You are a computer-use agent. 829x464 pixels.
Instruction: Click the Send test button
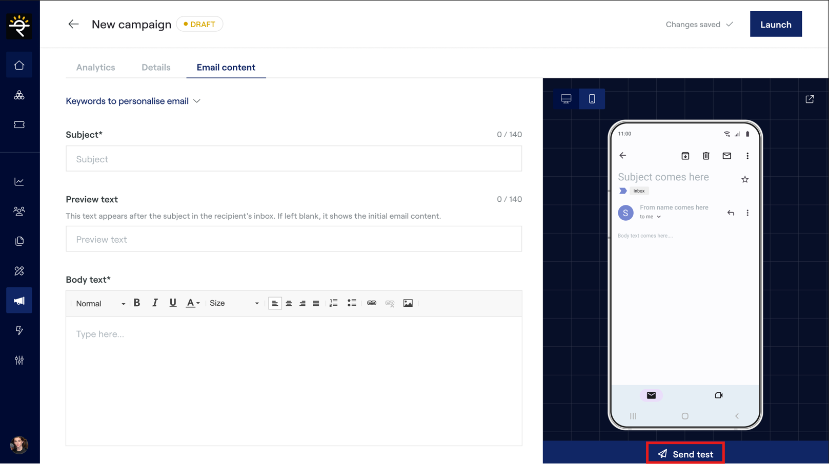(x=685, y=454)
